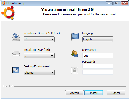Screen dimensions: 130x100
Task: Click the desktop environment windows icon
Action: point(16,70)
